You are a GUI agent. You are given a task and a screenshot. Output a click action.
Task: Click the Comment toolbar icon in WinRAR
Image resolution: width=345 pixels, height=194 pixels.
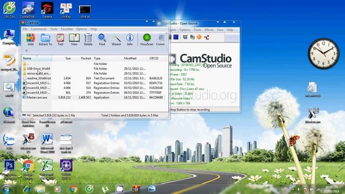coord(161,39)
